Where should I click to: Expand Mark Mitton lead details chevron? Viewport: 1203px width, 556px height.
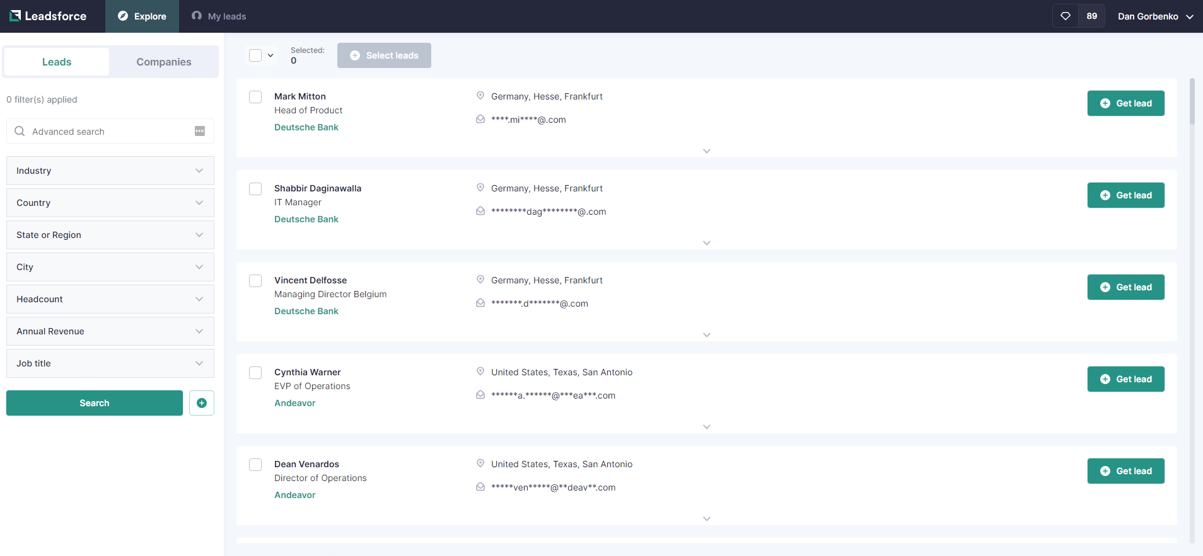[x=707, y=151]
